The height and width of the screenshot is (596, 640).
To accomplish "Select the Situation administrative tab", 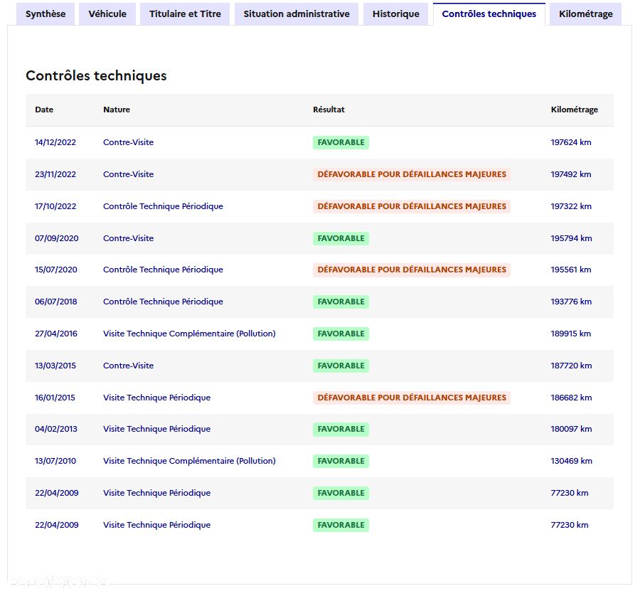I will (297, 14).
